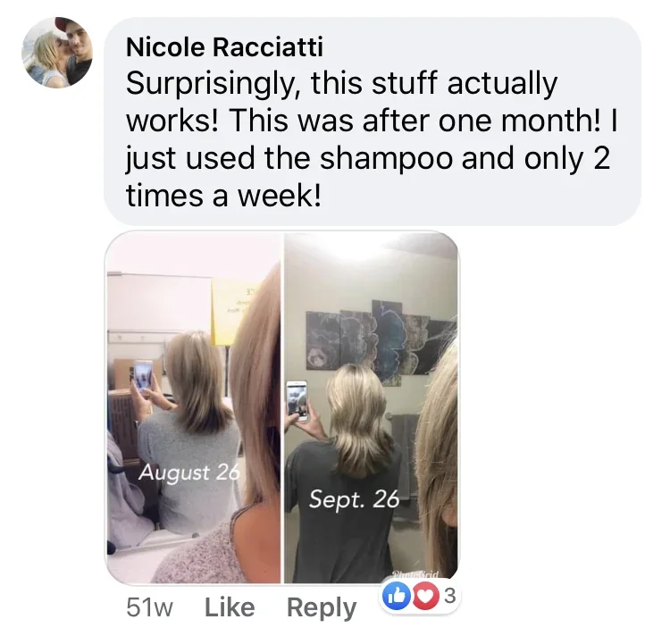Like this comment

(x=230, y=607)
